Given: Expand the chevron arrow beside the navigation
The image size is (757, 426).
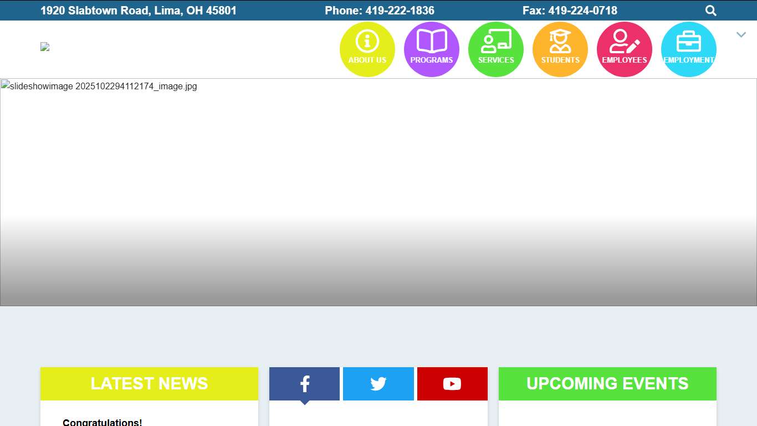Looking at the screenshot, I should click(x=741, y=35).
